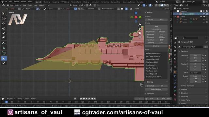The width and height of the screenshot is (209, 117).
Task: Select the Cursor tool in left toolbar
Action: (4, 18)
